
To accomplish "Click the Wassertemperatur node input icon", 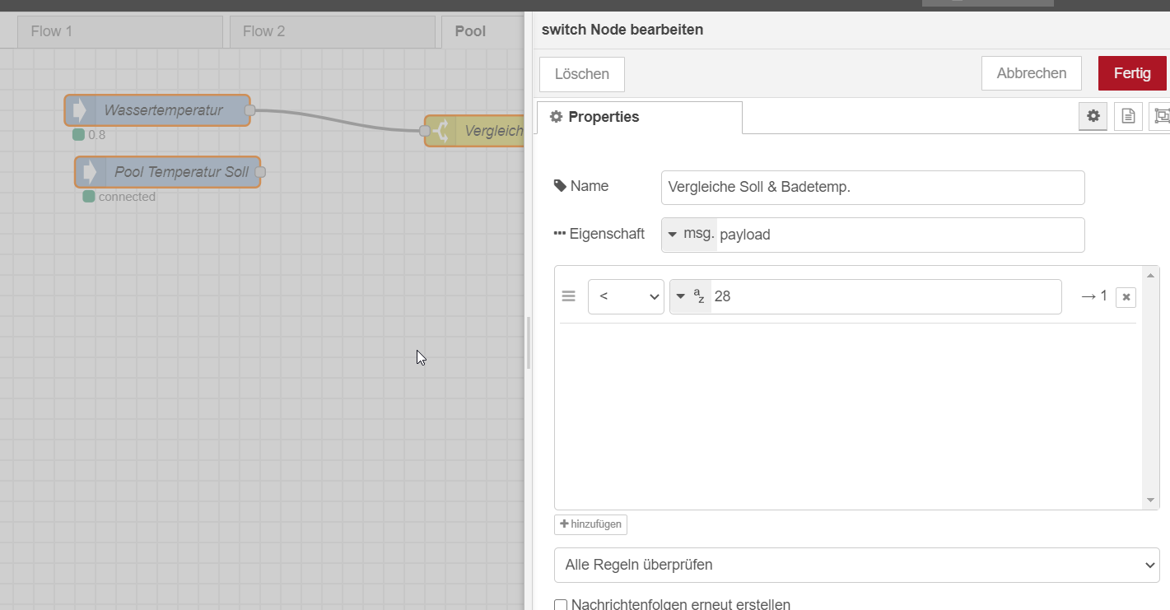I will pos(79,110).
